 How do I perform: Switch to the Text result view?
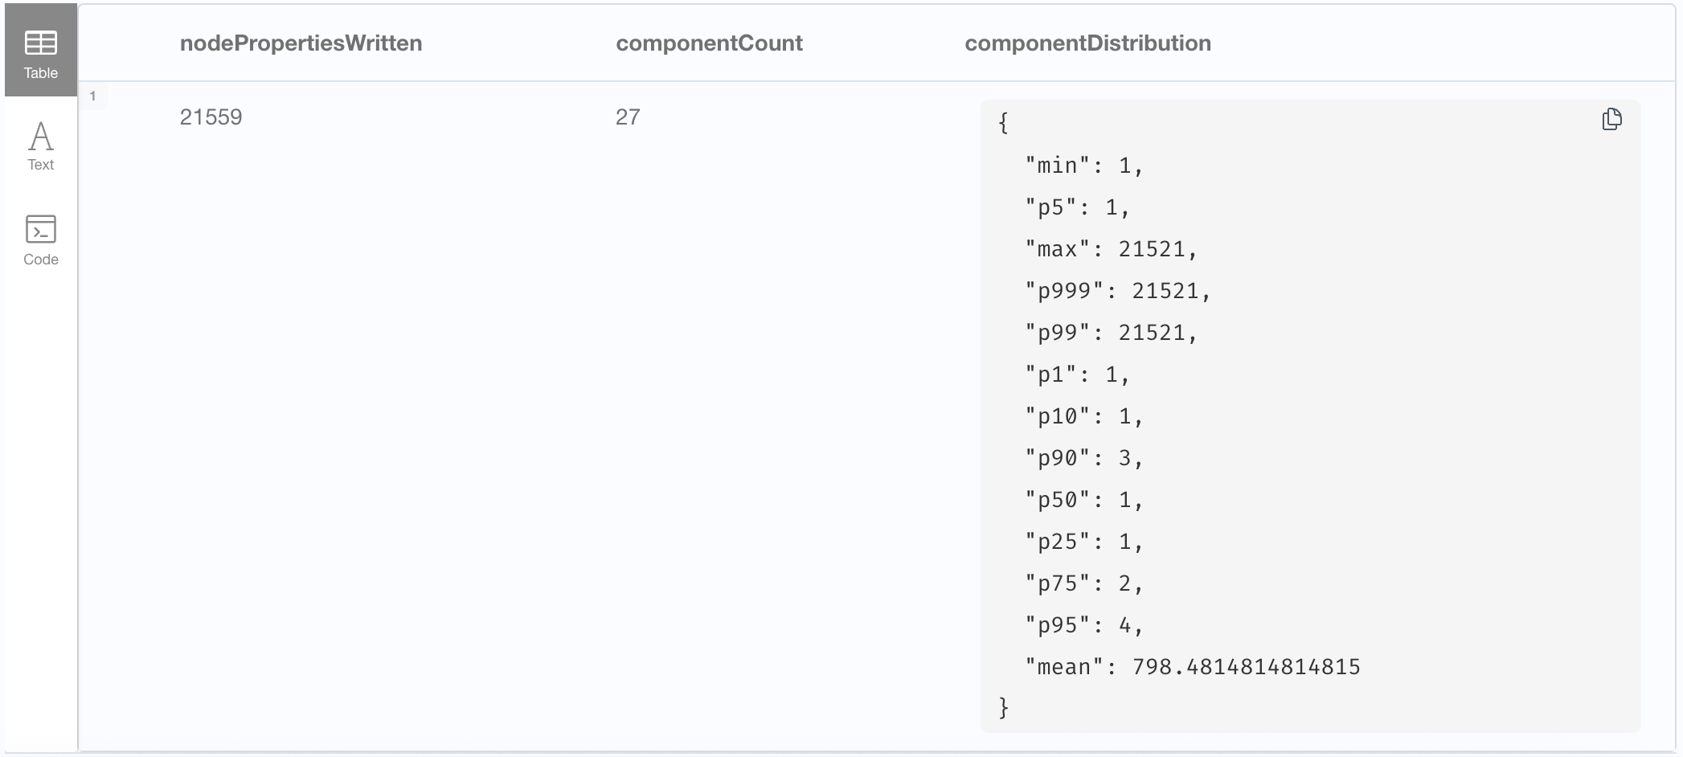[x=41, y=146]
